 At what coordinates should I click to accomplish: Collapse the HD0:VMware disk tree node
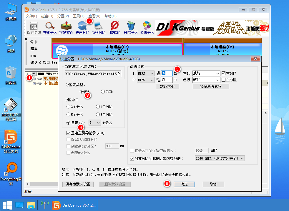point(29,74)
